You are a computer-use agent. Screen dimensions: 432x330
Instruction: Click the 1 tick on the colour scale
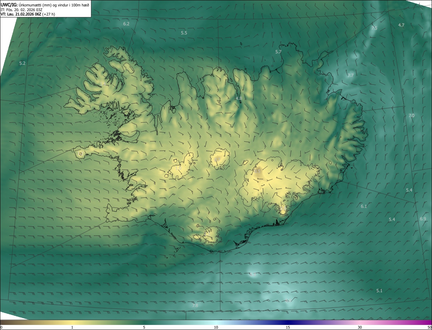pos(72,328)
